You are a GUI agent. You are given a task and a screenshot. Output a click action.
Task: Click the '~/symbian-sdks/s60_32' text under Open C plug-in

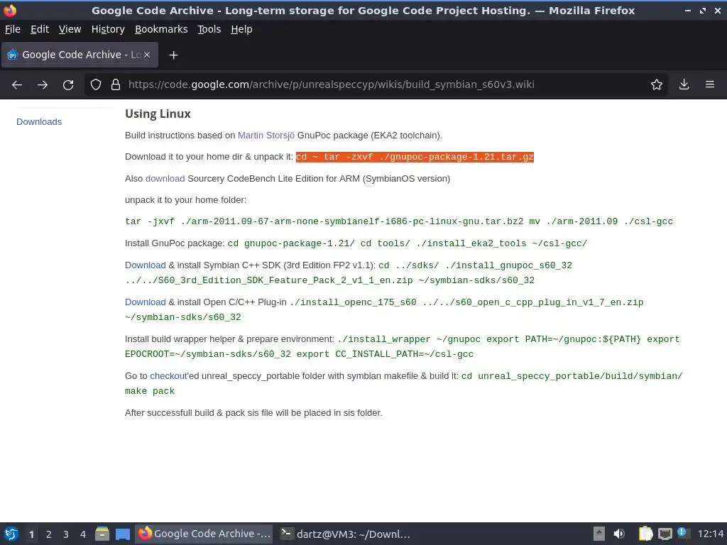[183, 317]
